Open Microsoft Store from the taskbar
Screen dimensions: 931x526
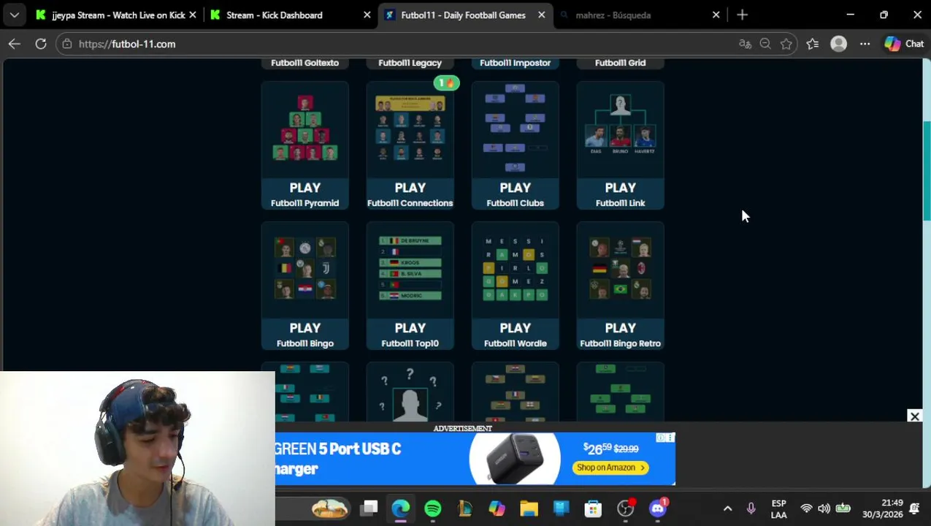(593, 508)
